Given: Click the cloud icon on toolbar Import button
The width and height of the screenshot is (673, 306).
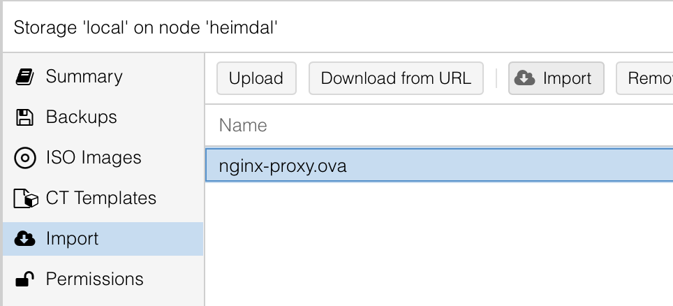Looking at the screenshot, I should (x=524, y=78).
